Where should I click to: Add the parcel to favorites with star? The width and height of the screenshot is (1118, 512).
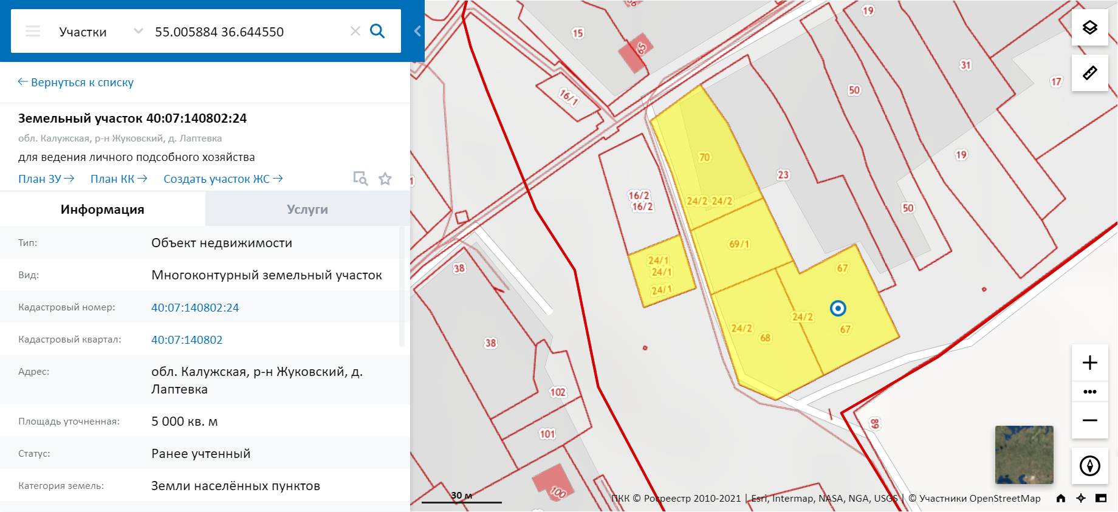385,179
